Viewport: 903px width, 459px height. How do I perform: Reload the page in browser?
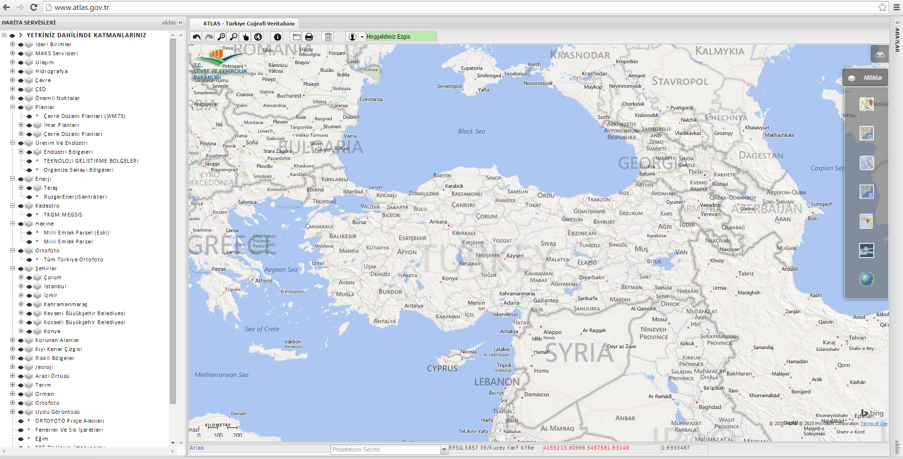(33, 7)
